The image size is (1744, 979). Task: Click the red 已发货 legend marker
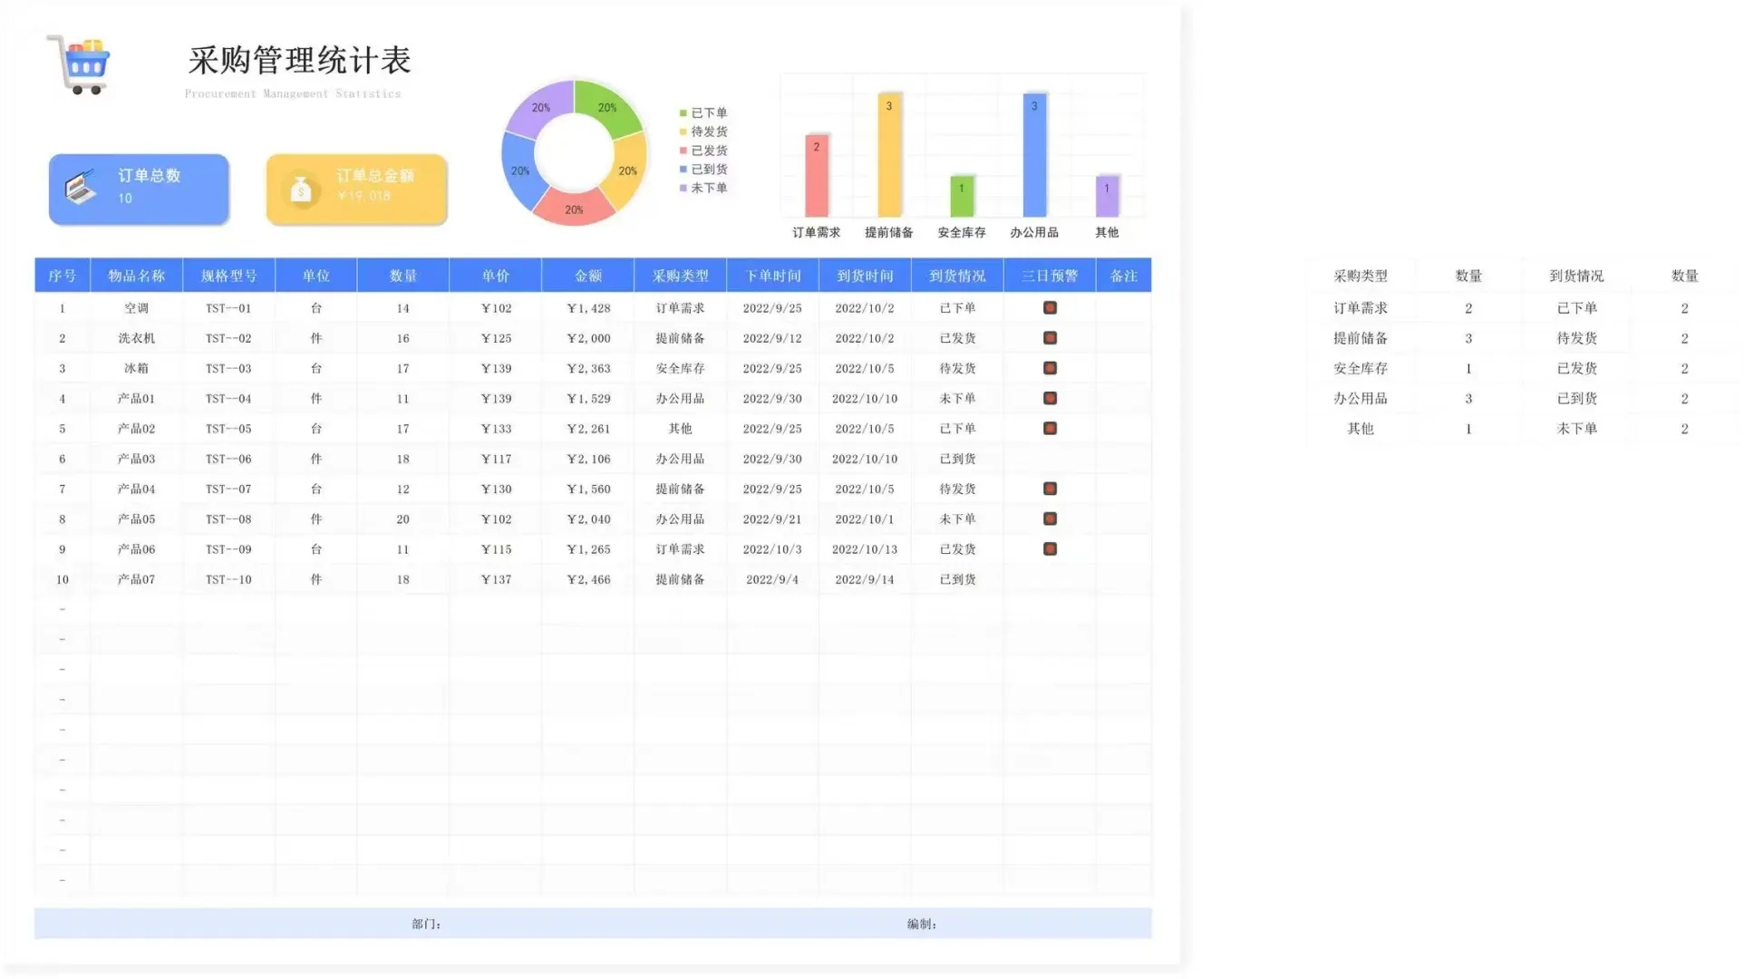pyautogui.click(x=683, y=150)
